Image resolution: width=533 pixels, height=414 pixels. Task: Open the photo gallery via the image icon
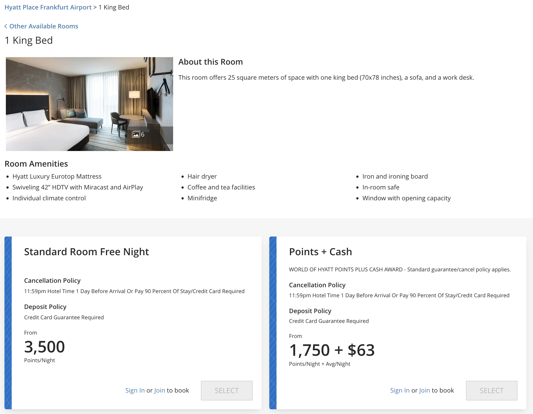[136, 135]
